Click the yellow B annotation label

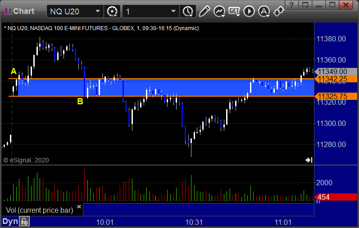(80, 101)
